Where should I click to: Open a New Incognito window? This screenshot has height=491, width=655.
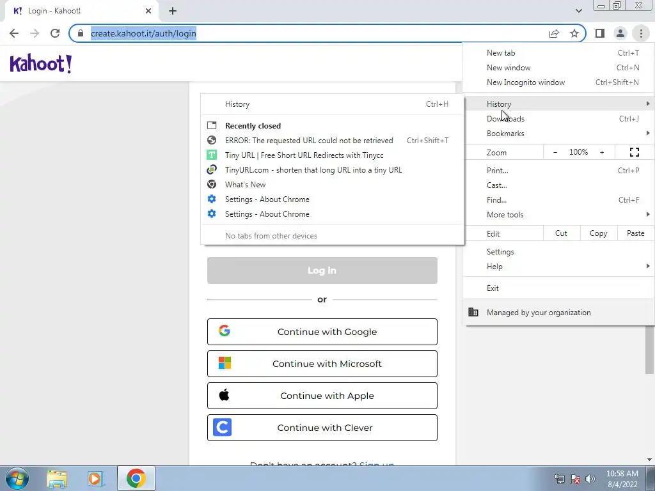558,82
